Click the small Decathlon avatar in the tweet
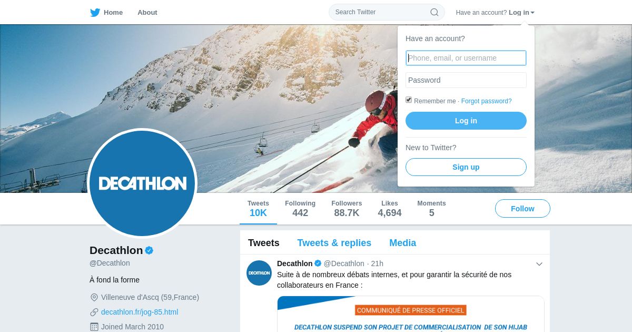Viewport: 632px width, 332px height. pos(259,273)
